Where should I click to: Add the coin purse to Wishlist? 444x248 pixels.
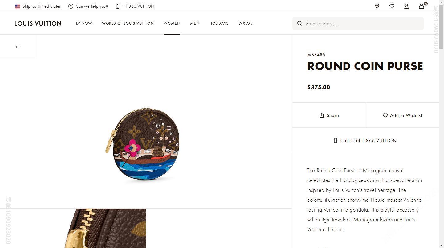[x=402, y=115]
